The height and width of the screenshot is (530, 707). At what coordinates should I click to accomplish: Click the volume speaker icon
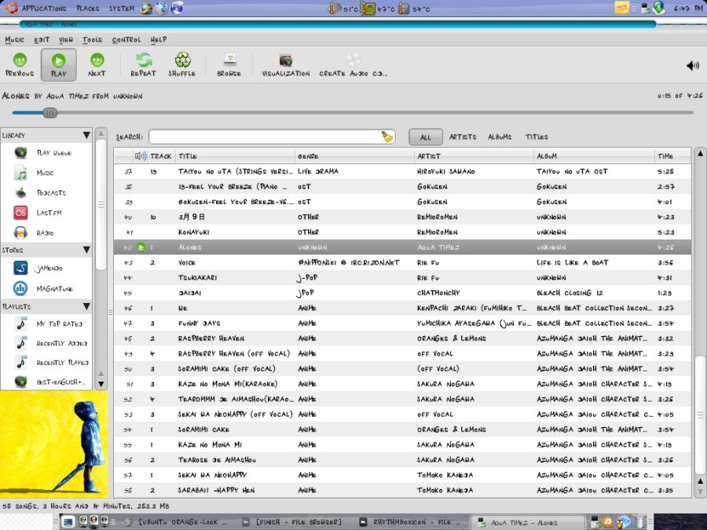tap(693, 66)
